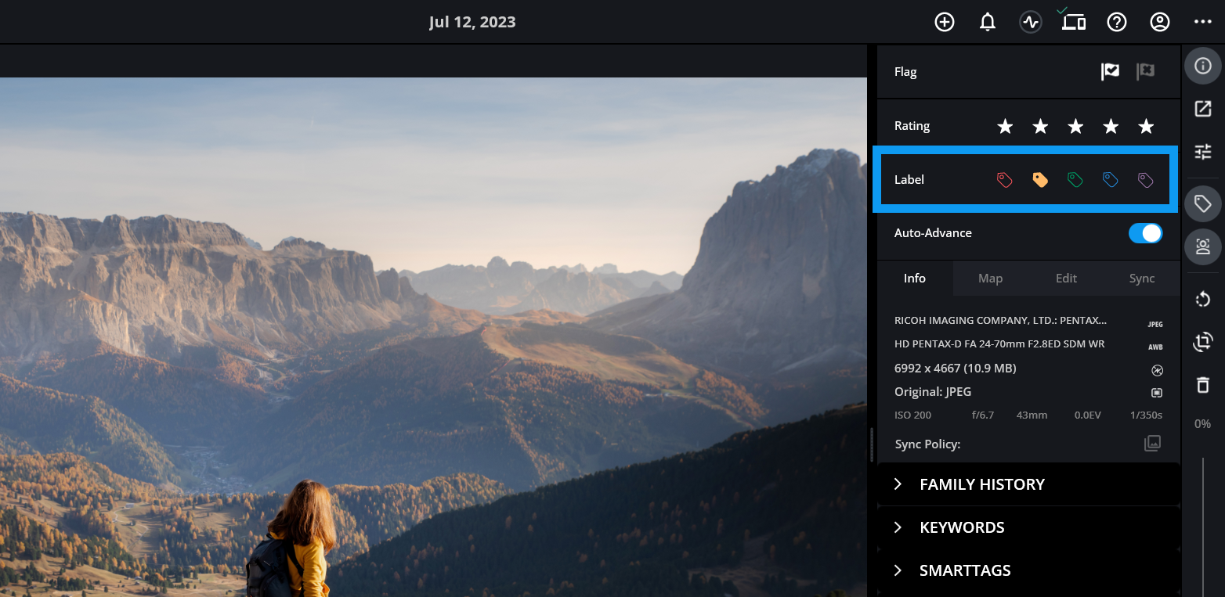Mark photo as rejected with the X flag

click(x=1145, y=72)
